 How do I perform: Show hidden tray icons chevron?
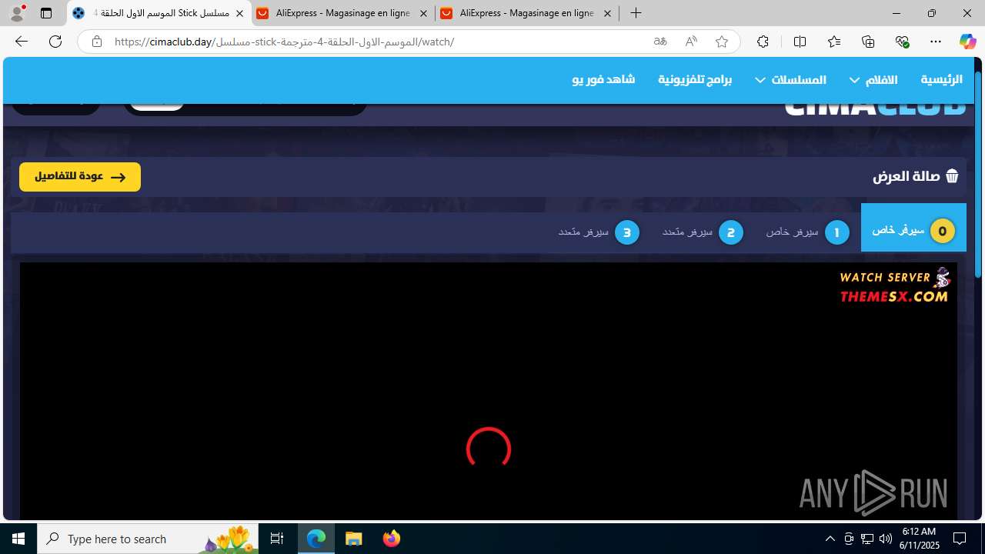click(x=830, y=539)
